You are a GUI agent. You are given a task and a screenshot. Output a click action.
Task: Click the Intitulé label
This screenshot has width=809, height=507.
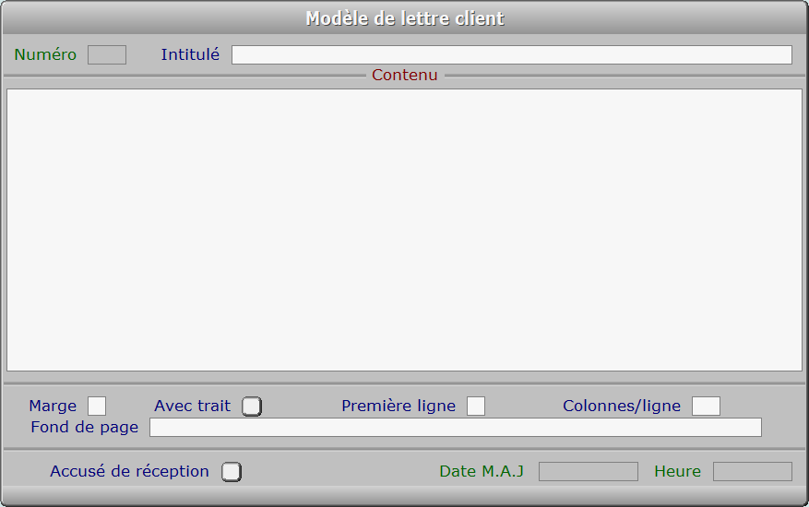[x=190, y=54]
